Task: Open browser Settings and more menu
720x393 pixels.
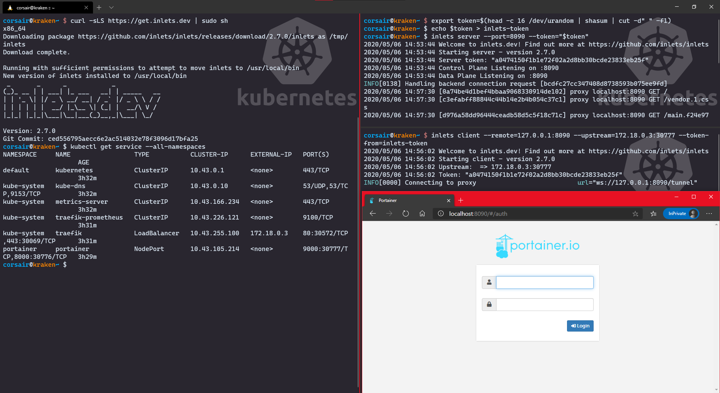Action: point(709,214)
